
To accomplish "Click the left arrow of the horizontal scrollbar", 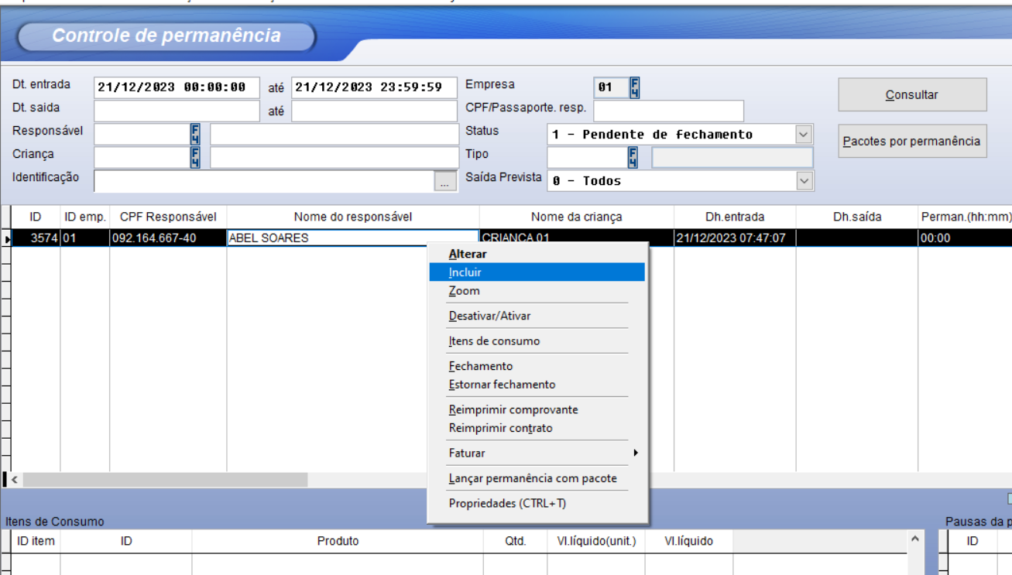I will [x=15, y=480].
